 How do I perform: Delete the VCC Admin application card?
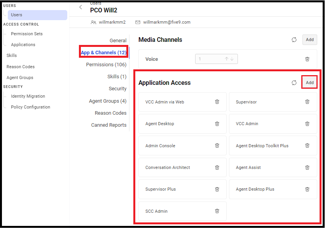307,124
